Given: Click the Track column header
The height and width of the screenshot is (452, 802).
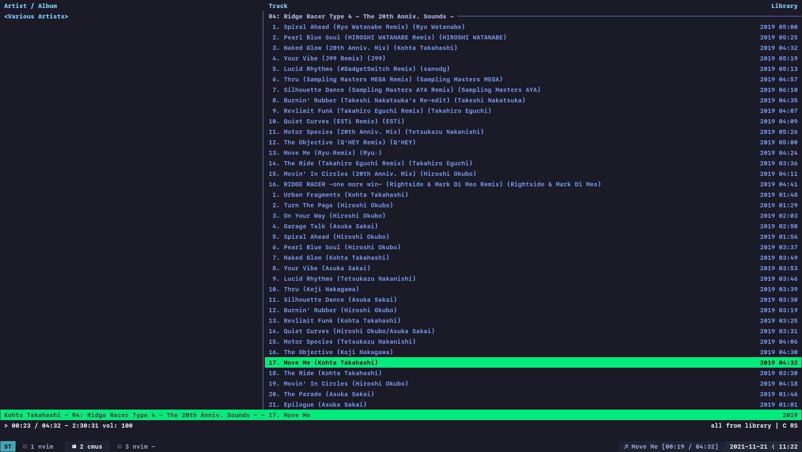Looking at the screenshot, I should 278,6.
